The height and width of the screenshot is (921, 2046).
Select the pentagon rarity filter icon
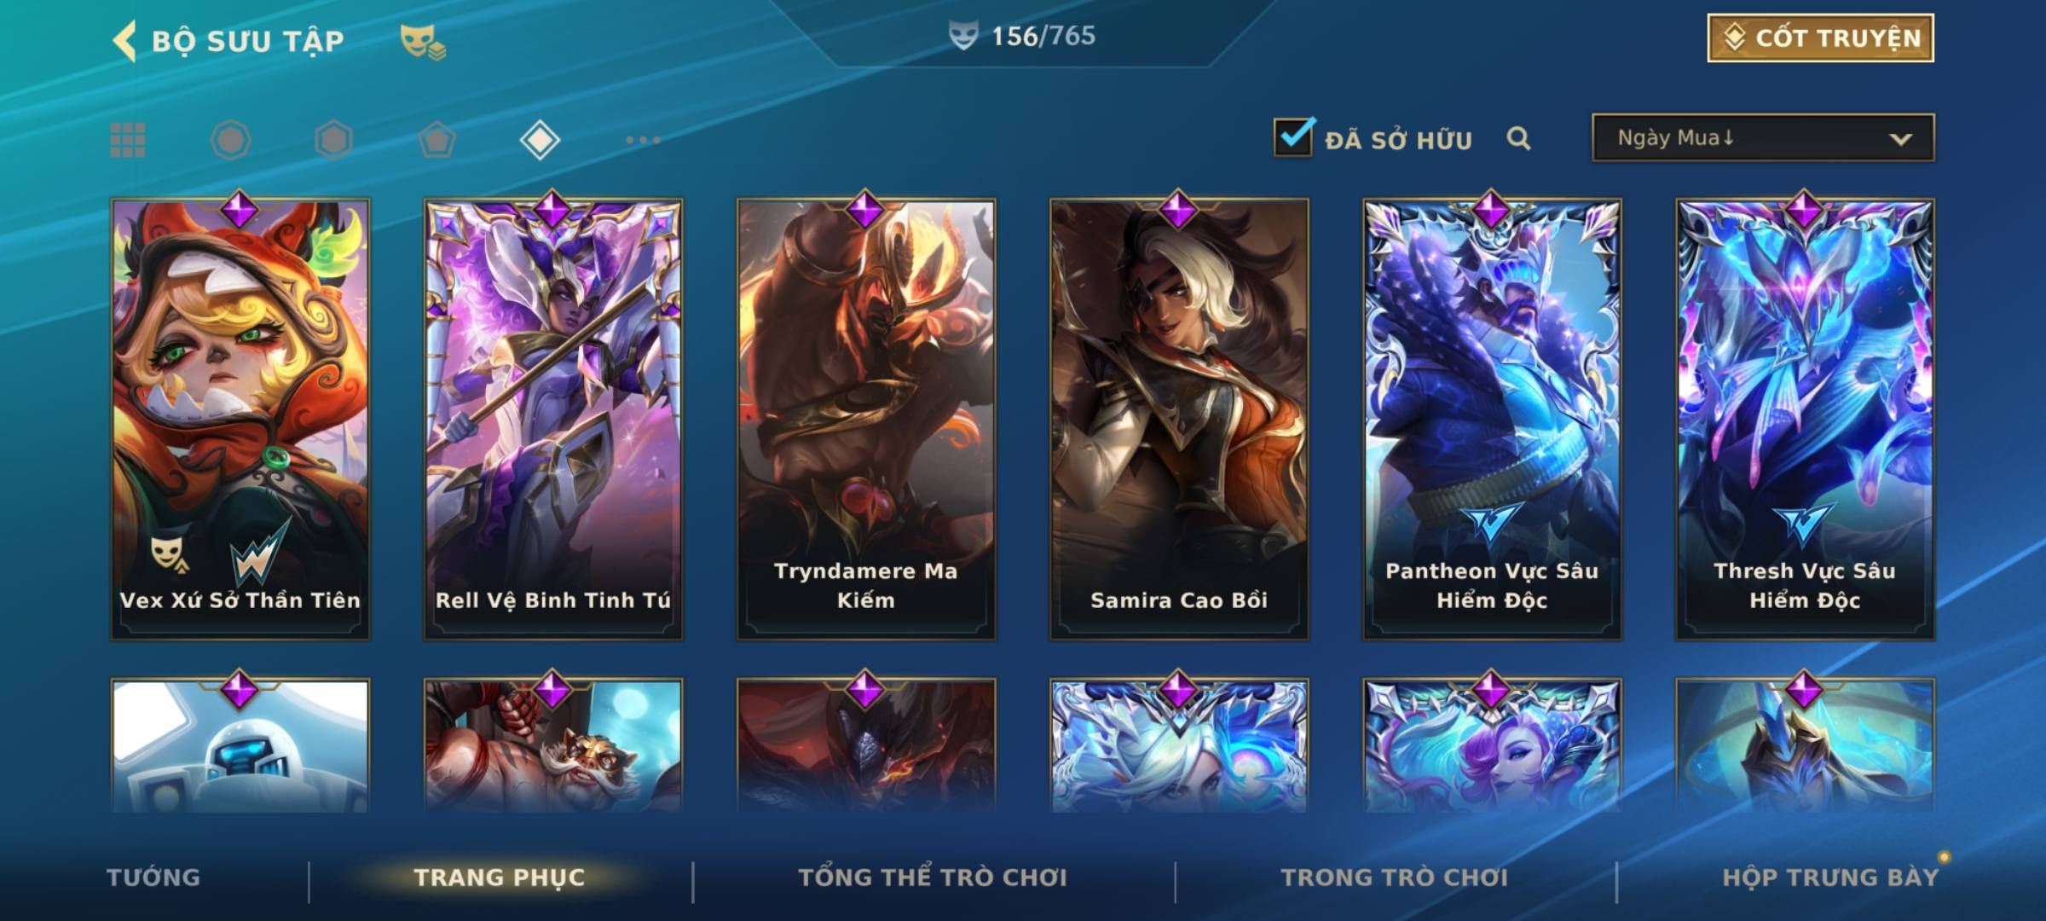click(x=436, y=140)
